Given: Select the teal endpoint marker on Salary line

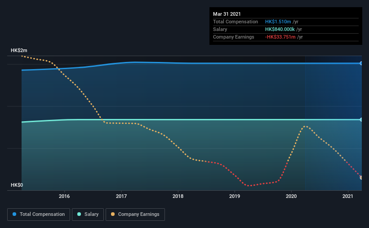Looking at the screenshot, I should [361, 120].
